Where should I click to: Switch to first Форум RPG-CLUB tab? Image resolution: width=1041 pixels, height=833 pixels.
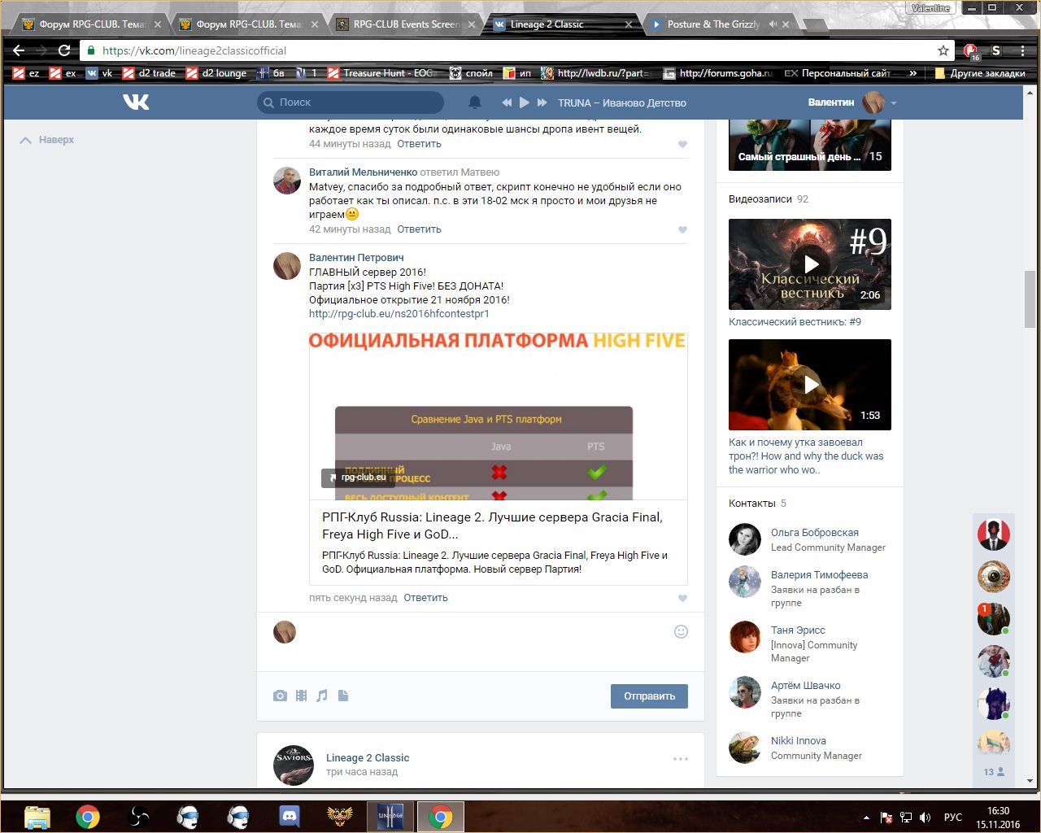click(x=92, y=24)
